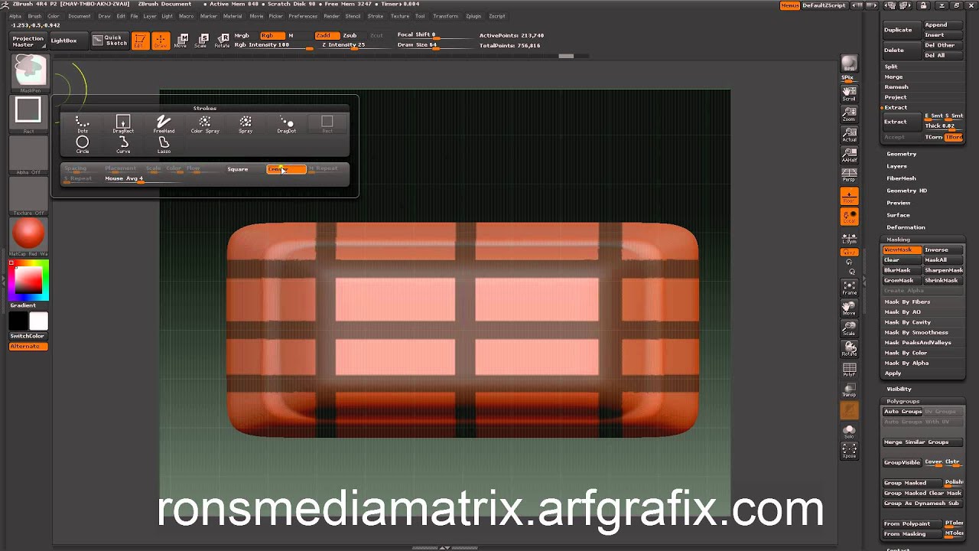Expand the Surface subpalette
The width and height of the screenshot is (979, 551).
898,215
